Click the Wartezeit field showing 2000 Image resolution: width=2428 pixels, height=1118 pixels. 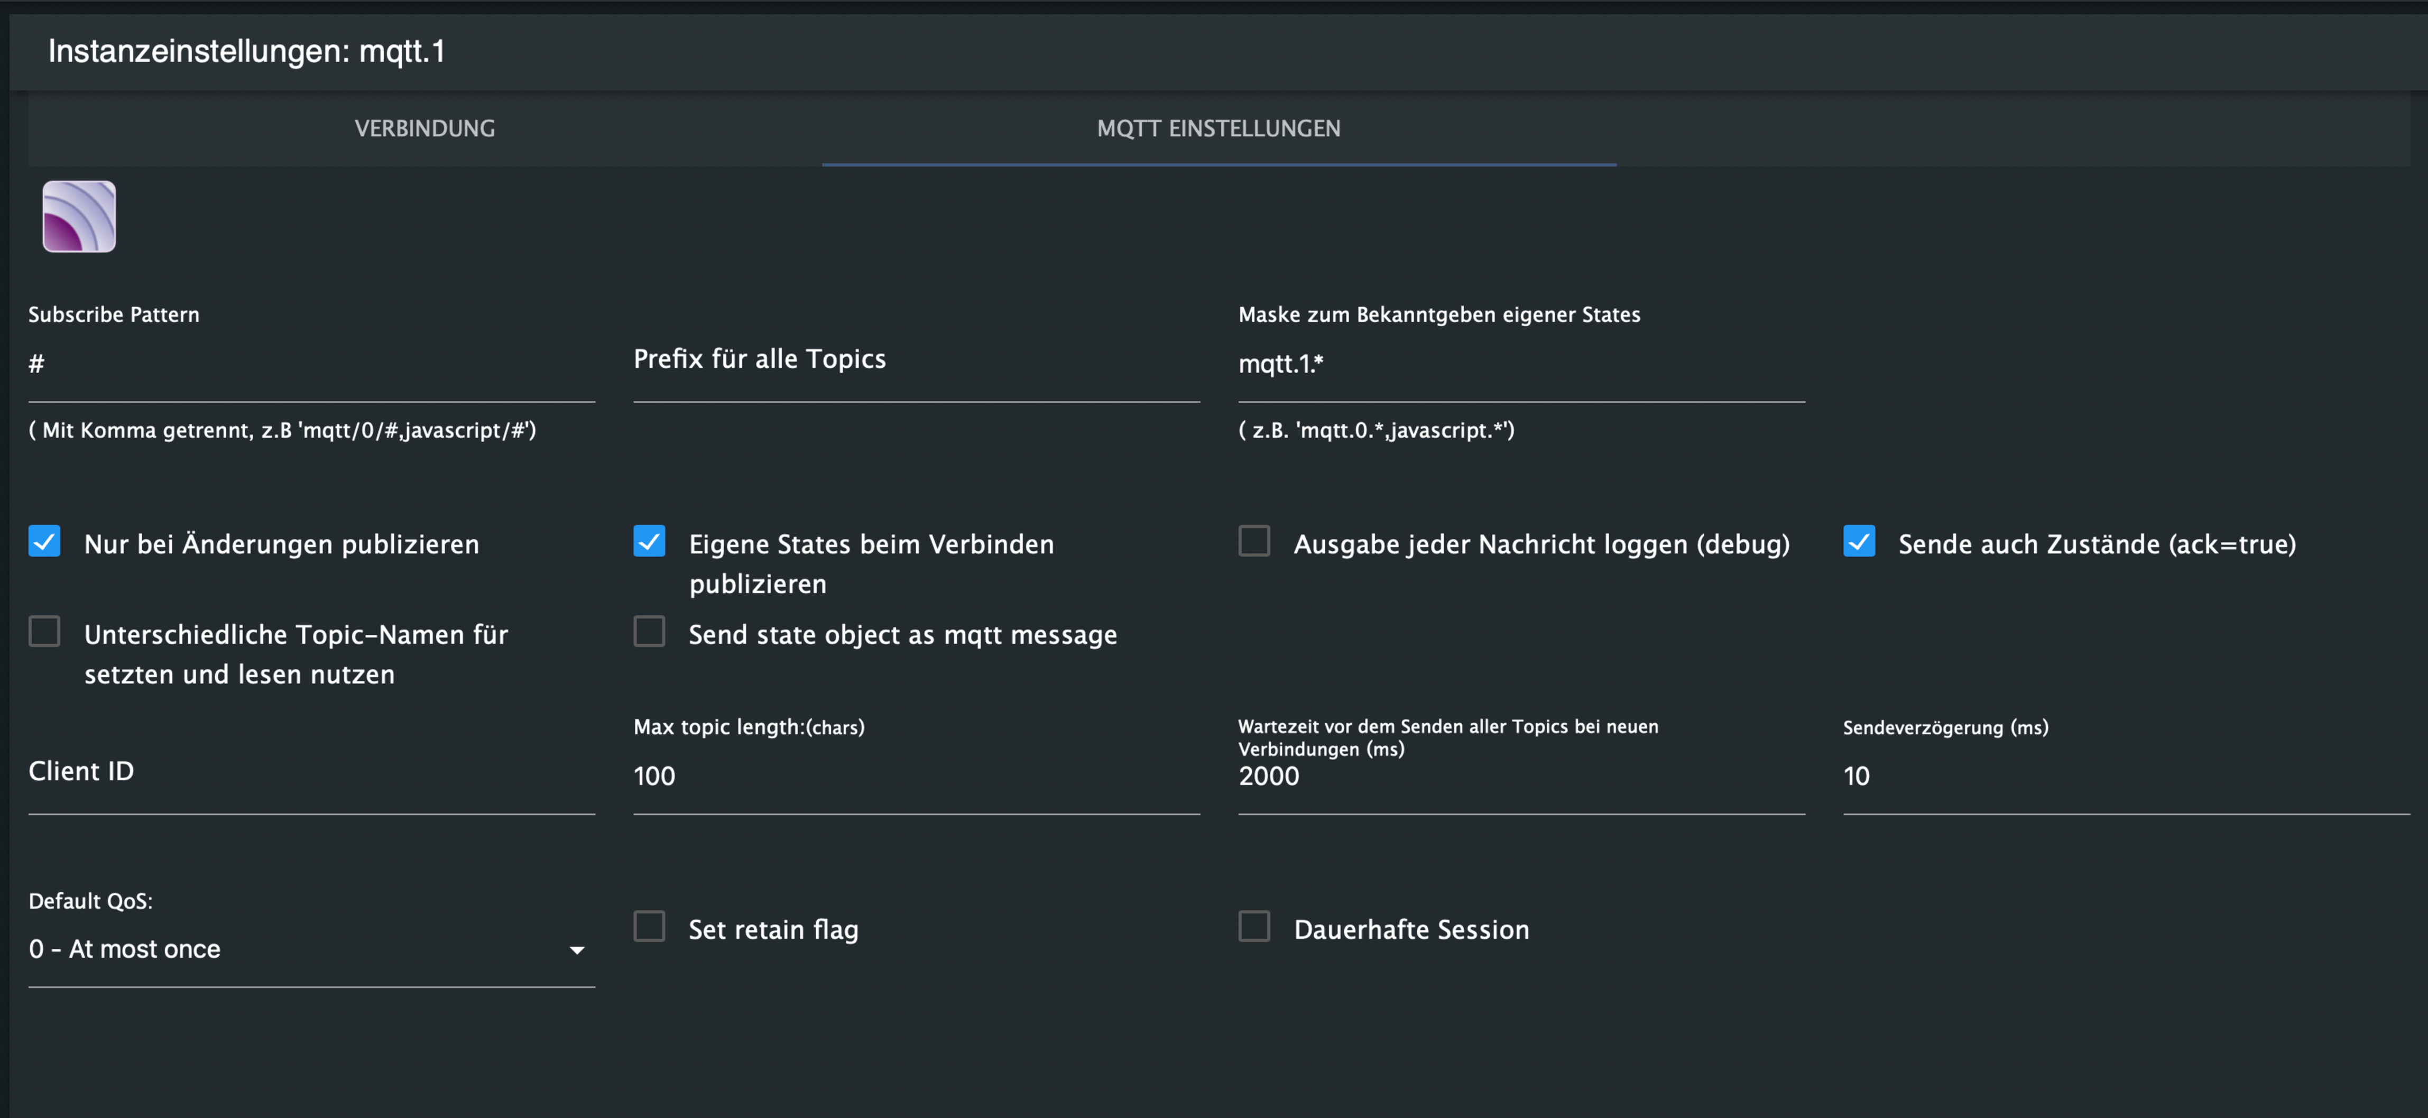point(1521,776)
